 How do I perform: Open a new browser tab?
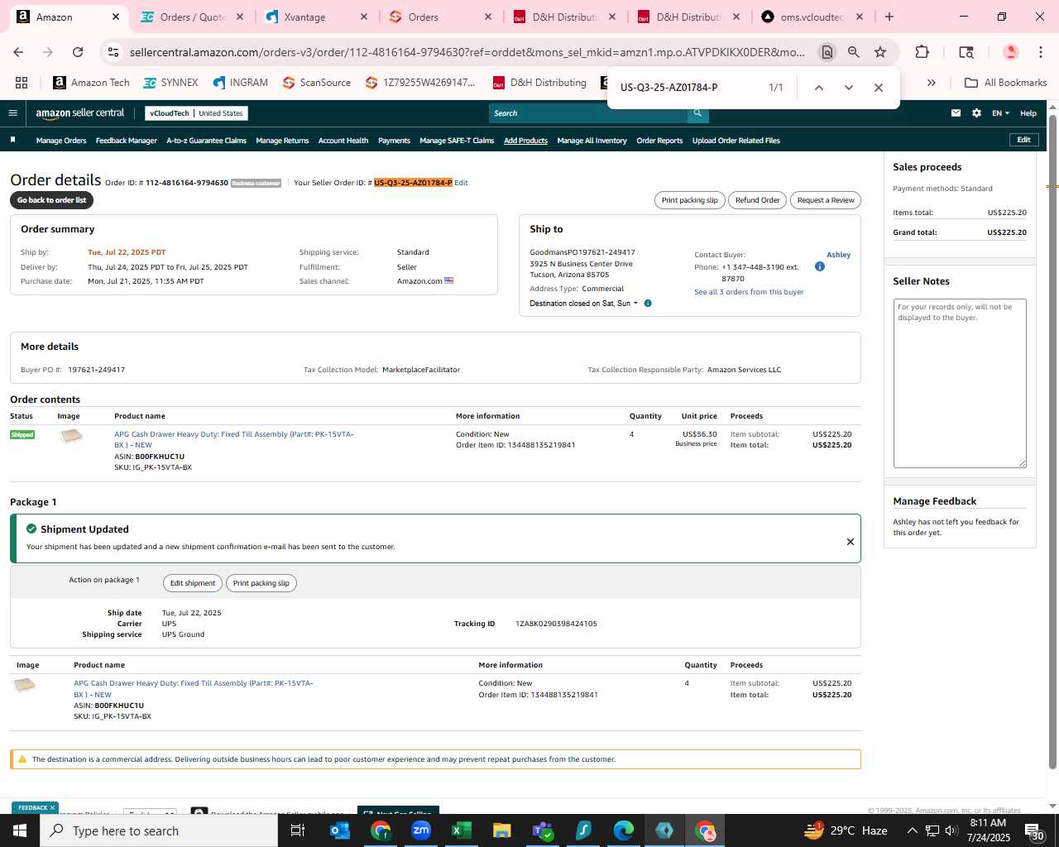pyautogui.click(x=889, y=17)
